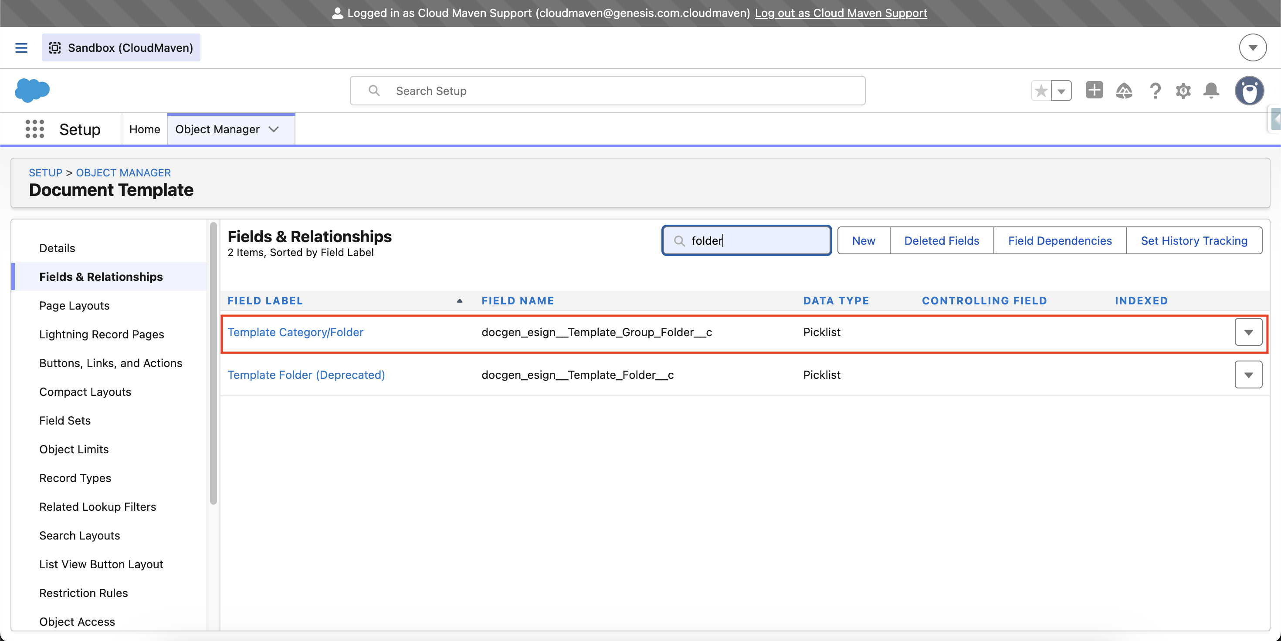Open Related Lookup Filters section

pyautogui.click(x=98, y=507)
